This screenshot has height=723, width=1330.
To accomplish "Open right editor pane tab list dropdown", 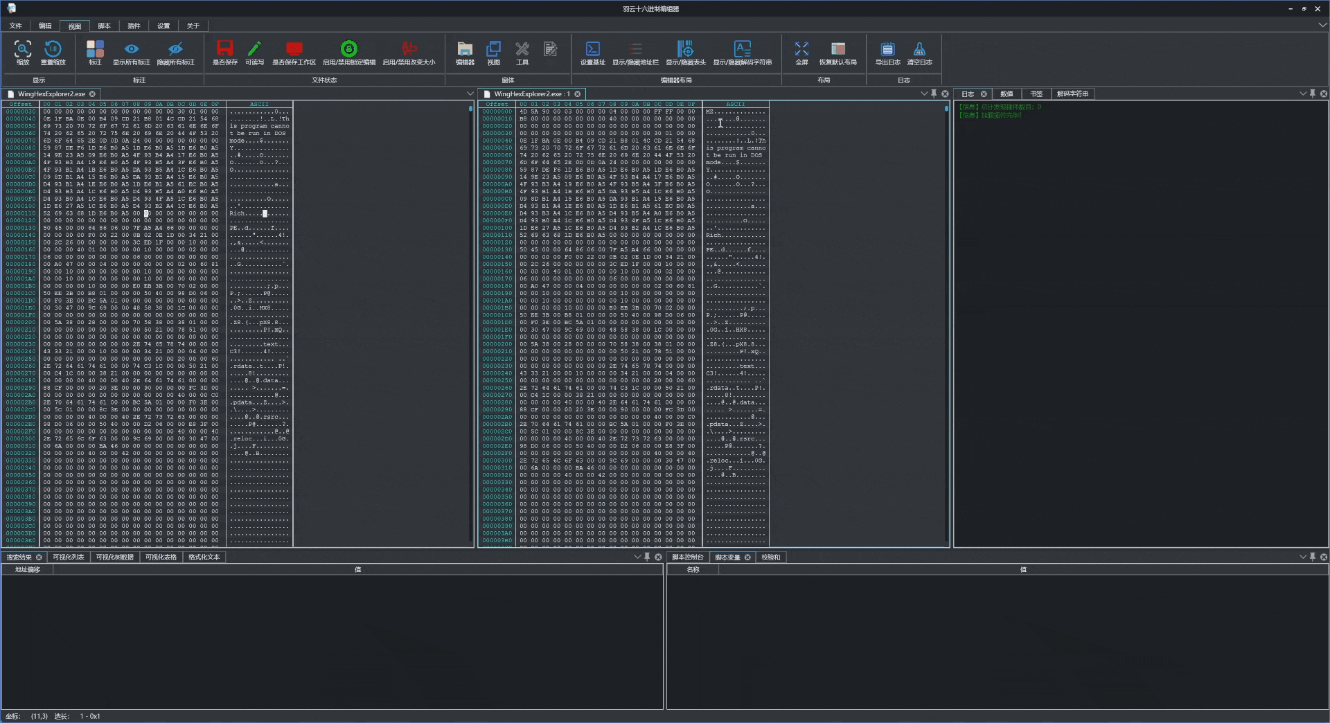I will click(923, 93).
